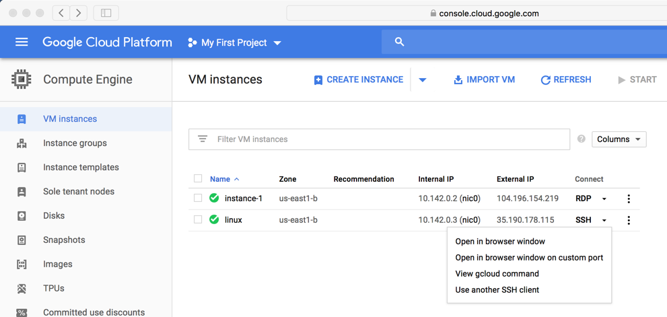Open the hamburger navigation menu
The width and height of the screenshot is (667, 317).
[x=22, y=42]
